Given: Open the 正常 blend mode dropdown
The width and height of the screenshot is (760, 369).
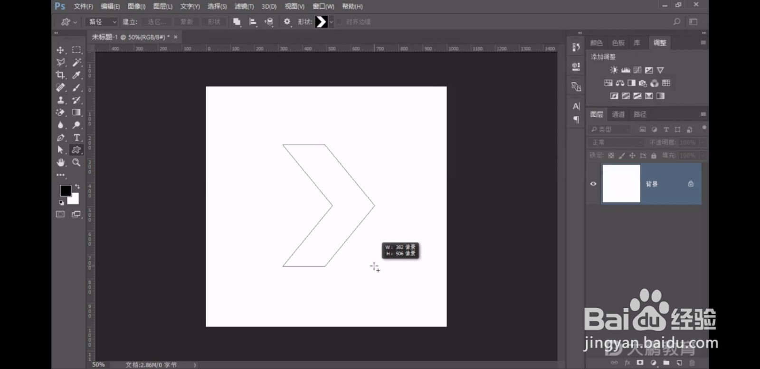Looking at the screenshot, I should (x=616, y=142).
